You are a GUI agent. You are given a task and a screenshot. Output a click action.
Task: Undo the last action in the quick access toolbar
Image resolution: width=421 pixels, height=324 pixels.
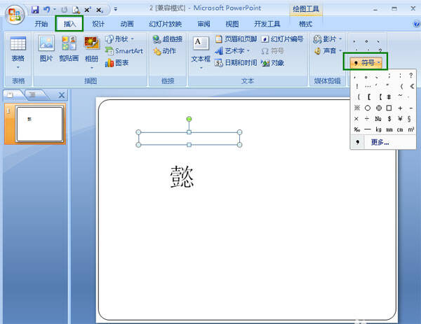tap(47, 10)
